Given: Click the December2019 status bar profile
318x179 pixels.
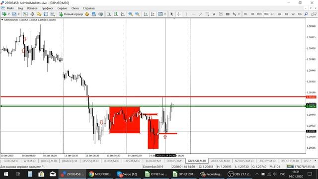Looking at the screenshot, I should [x=153, y=167].
